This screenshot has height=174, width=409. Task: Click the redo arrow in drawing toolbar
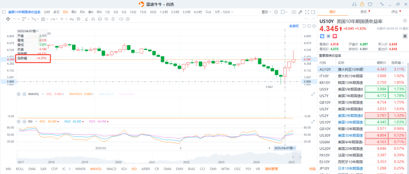(x=313, y=19)
